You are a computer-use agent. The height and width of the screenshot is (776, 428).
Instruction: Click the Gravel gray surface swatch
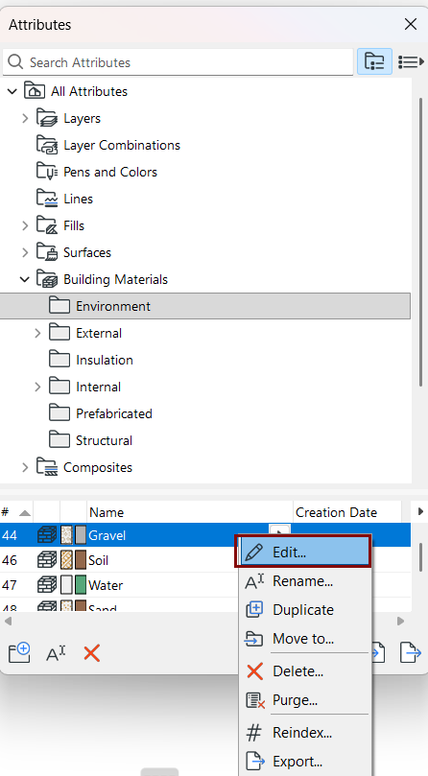(x=81, y=535)
